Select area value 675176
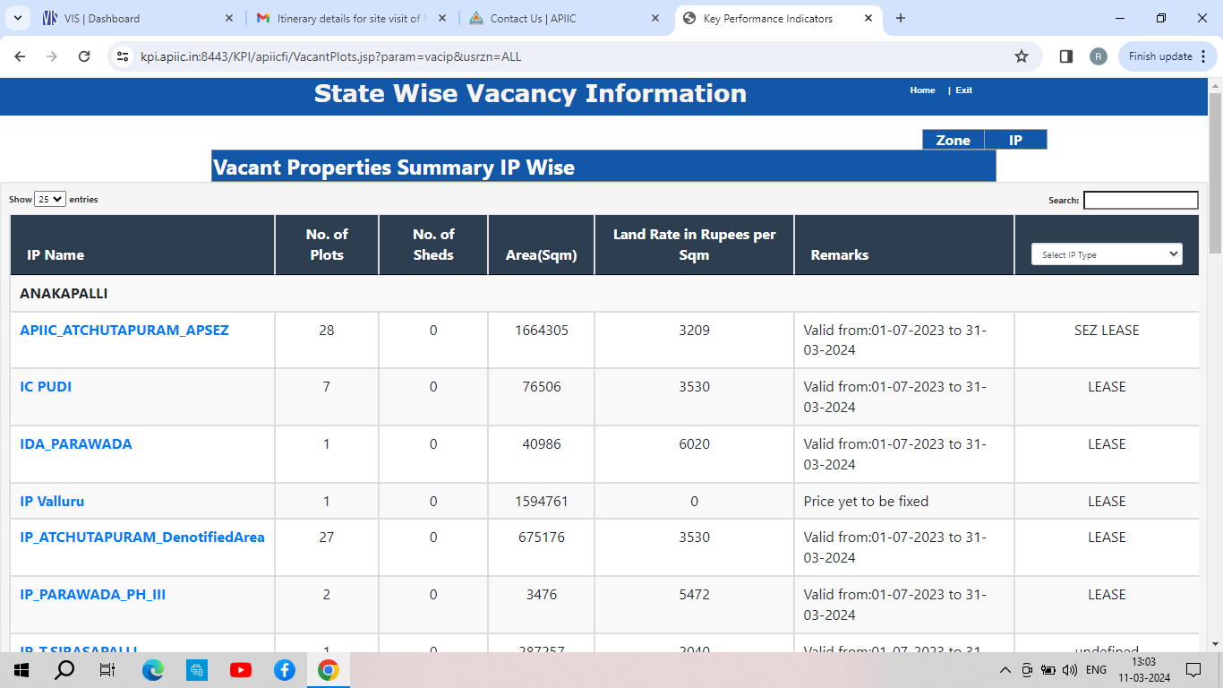The height and width of the screenshot is (688, 1223). click(542, 537)
